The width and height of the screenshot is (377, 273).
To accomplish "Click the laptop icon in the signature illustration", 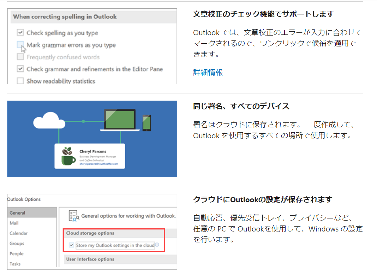I will pos(120,120).
